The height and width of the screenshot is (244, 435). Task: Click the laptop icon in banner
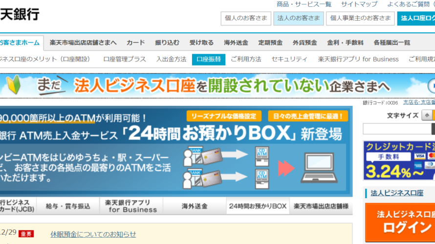pyautogui.click(x=319, y=168)
